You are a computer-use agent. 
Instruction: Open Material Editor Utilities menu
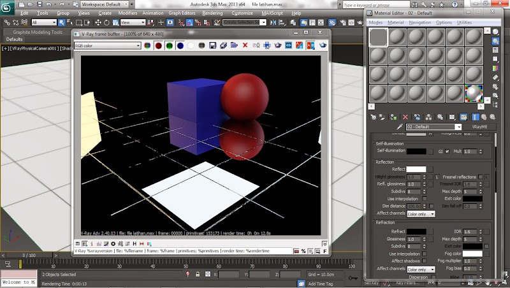pyautogui.click(x=464, y=22)
